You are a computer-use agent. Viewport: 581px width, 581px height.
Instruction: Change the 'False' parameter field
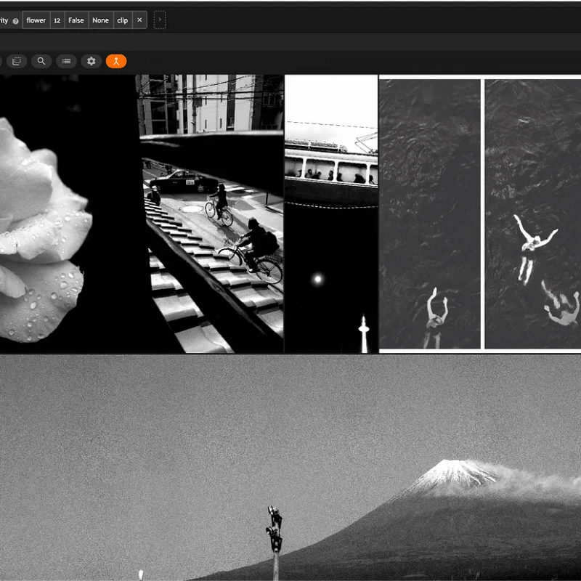tap(76, 20)
